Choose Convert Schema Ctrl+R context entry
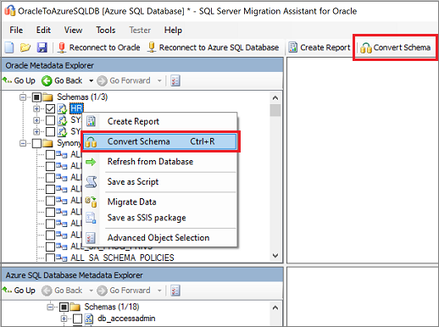This screenshot has height=327, width=439. pyautogui.click(x=160, y=141)
